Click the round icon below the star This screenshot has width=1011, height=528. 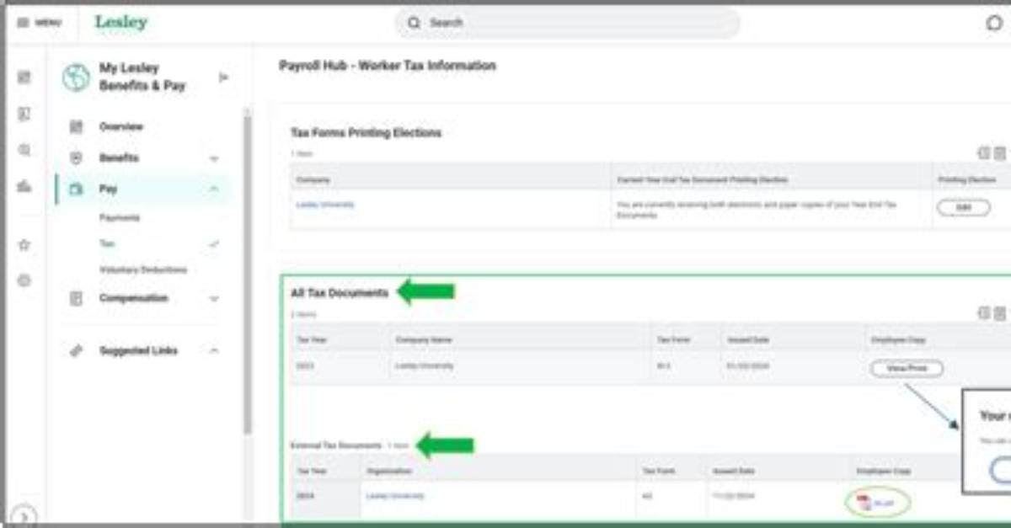pos(24,280)
